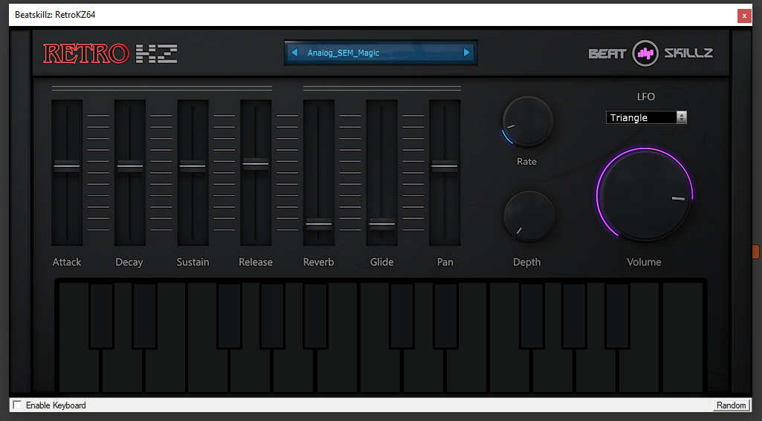Click the BeatSkillz round logo icon
Screen dimensions: 762x421
click(645, 53)
